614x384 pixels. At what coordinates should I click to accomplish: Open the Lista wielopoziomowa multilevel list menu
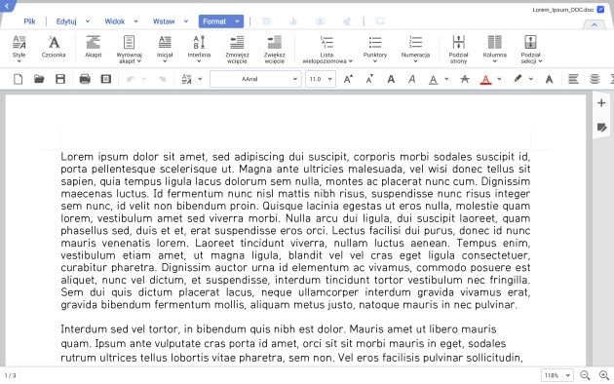click(327, 50)
